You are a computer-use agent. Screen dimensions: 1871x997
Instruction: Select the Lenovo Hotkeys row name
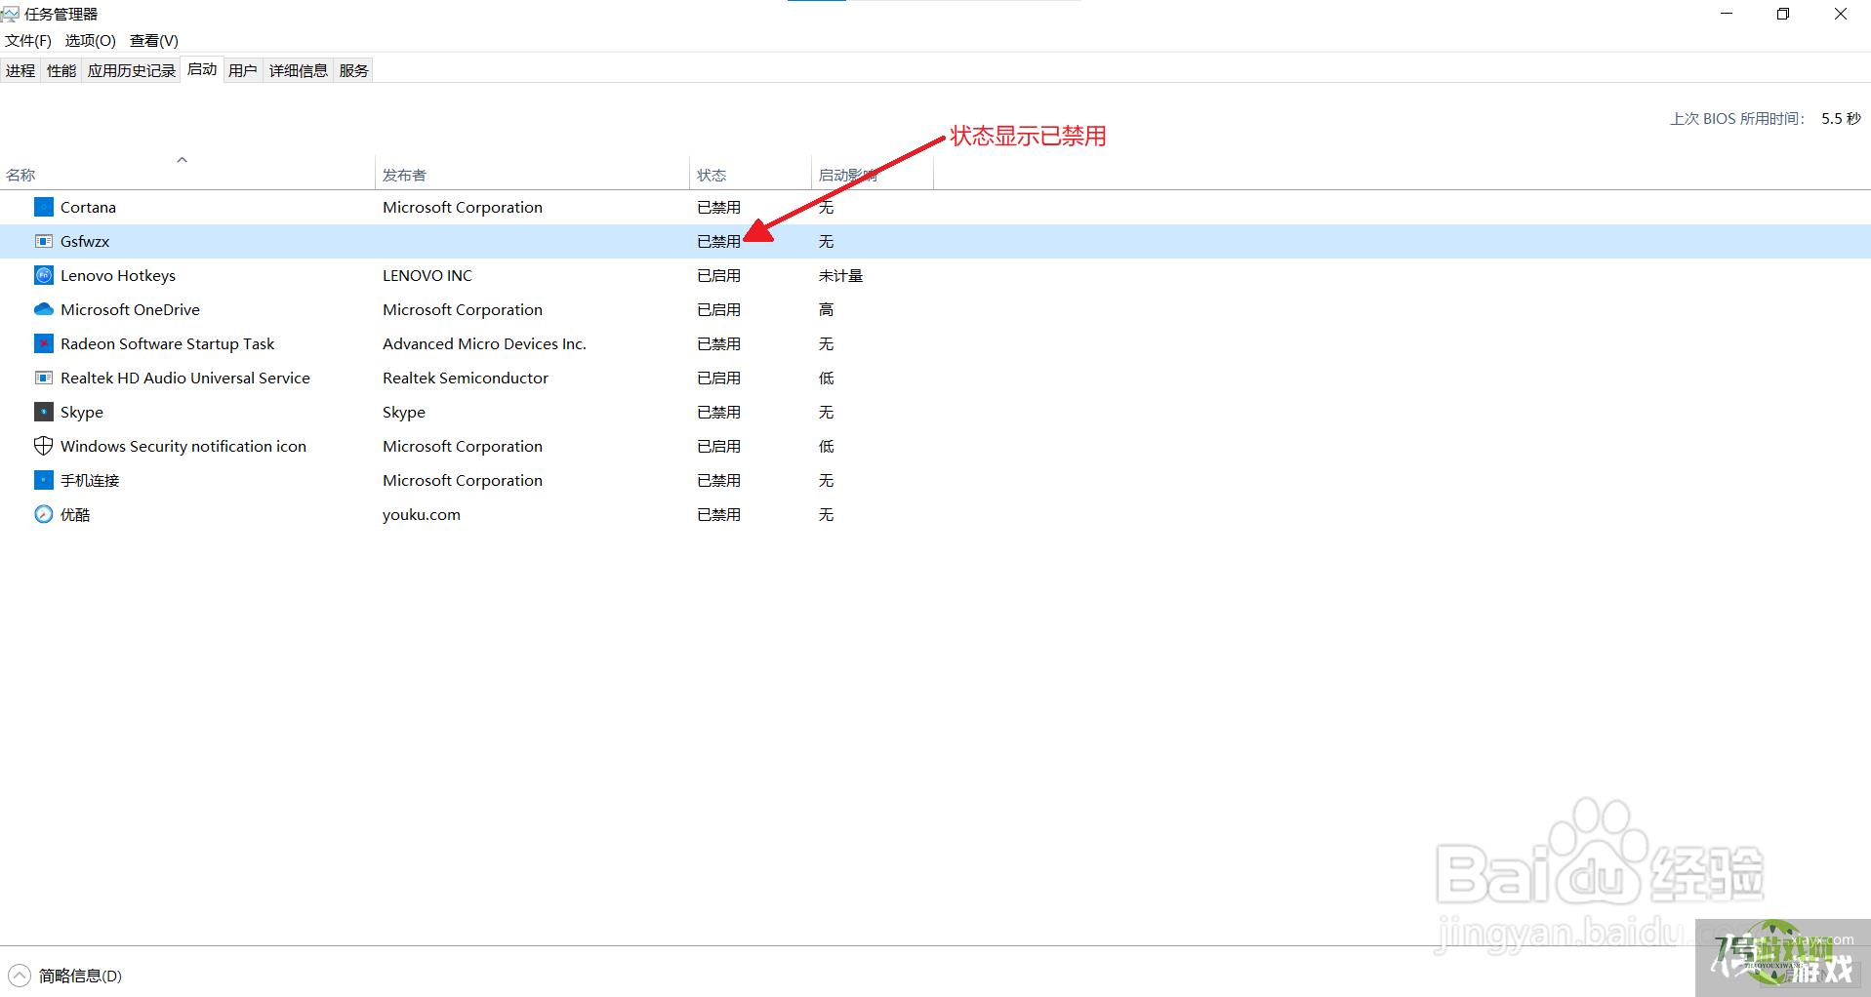click(118, 275)
